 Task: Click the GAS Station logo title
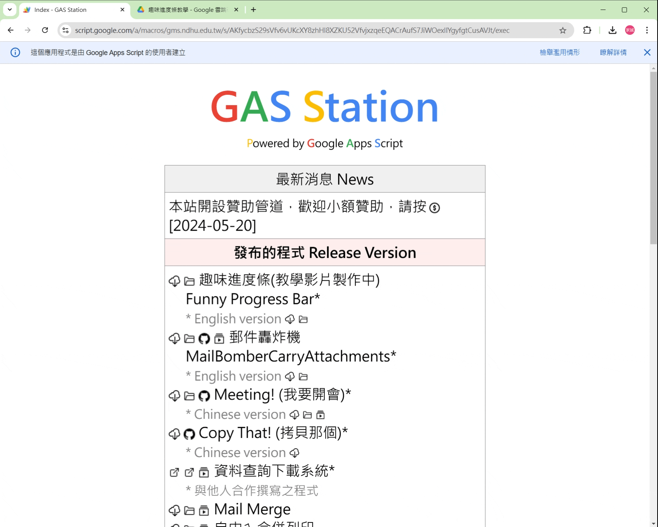tap(324, 107)
